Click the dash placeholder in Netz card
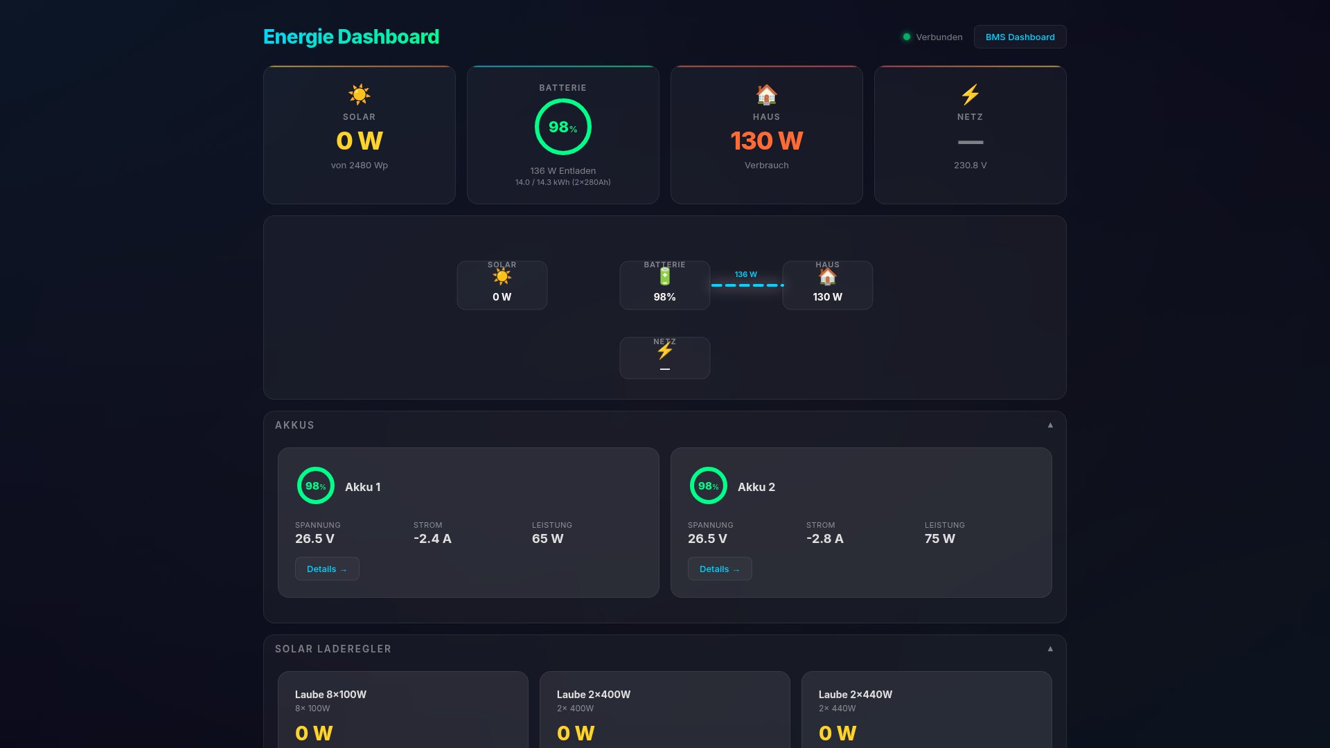The height and width of the screenshot is (748, 1330). [x=970, y=142]
